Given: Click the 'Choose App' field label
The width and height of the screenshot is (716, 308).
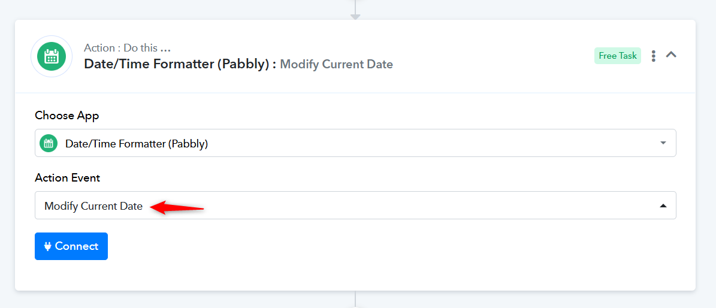Looking at the screenshot, I should [67, 116].
